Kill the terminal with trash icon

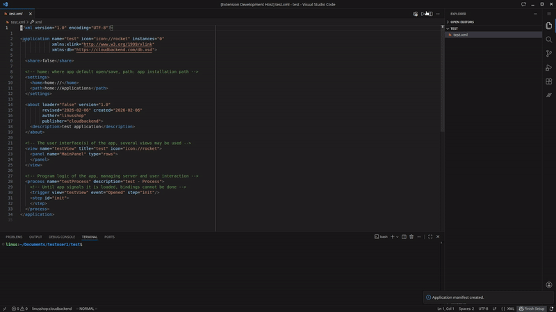pos(411,236)
